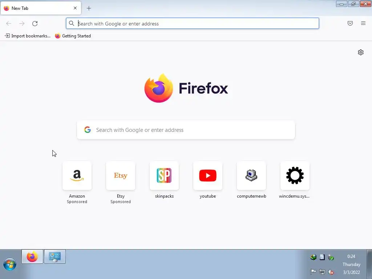The image size is (372, 279).
Task: Close the New Tab tab
Action: point(75,8)
